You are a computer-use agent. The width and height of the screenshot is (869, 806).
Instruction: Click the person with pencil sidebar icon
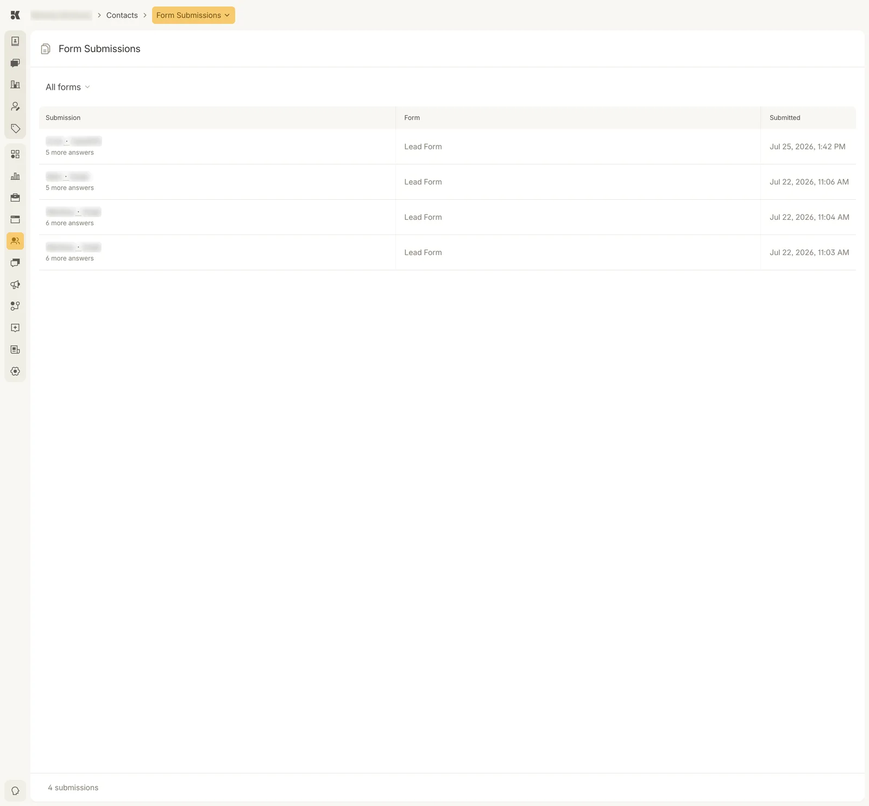[x=15, y=106]
